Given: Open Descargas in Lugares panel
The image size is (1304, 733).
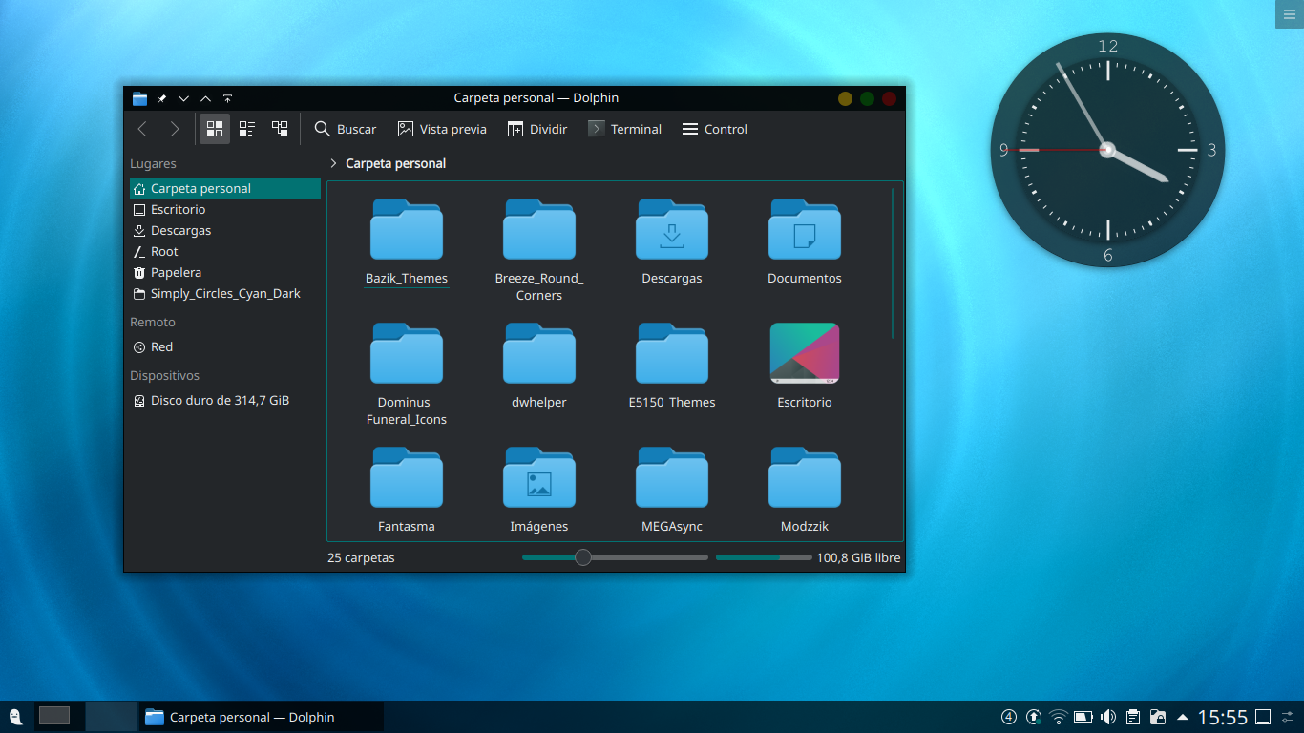Looking at the screenshot, I should 225,230.
